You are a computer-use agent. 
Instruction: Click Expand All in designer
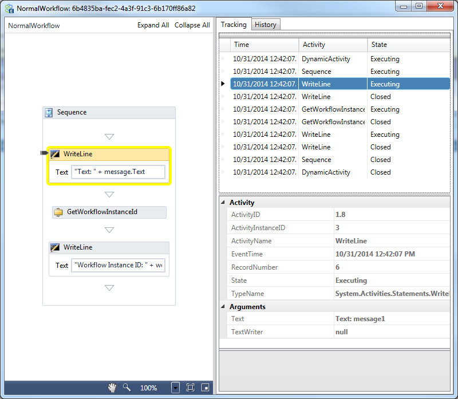pyautogui.click(x=153, y=25)
